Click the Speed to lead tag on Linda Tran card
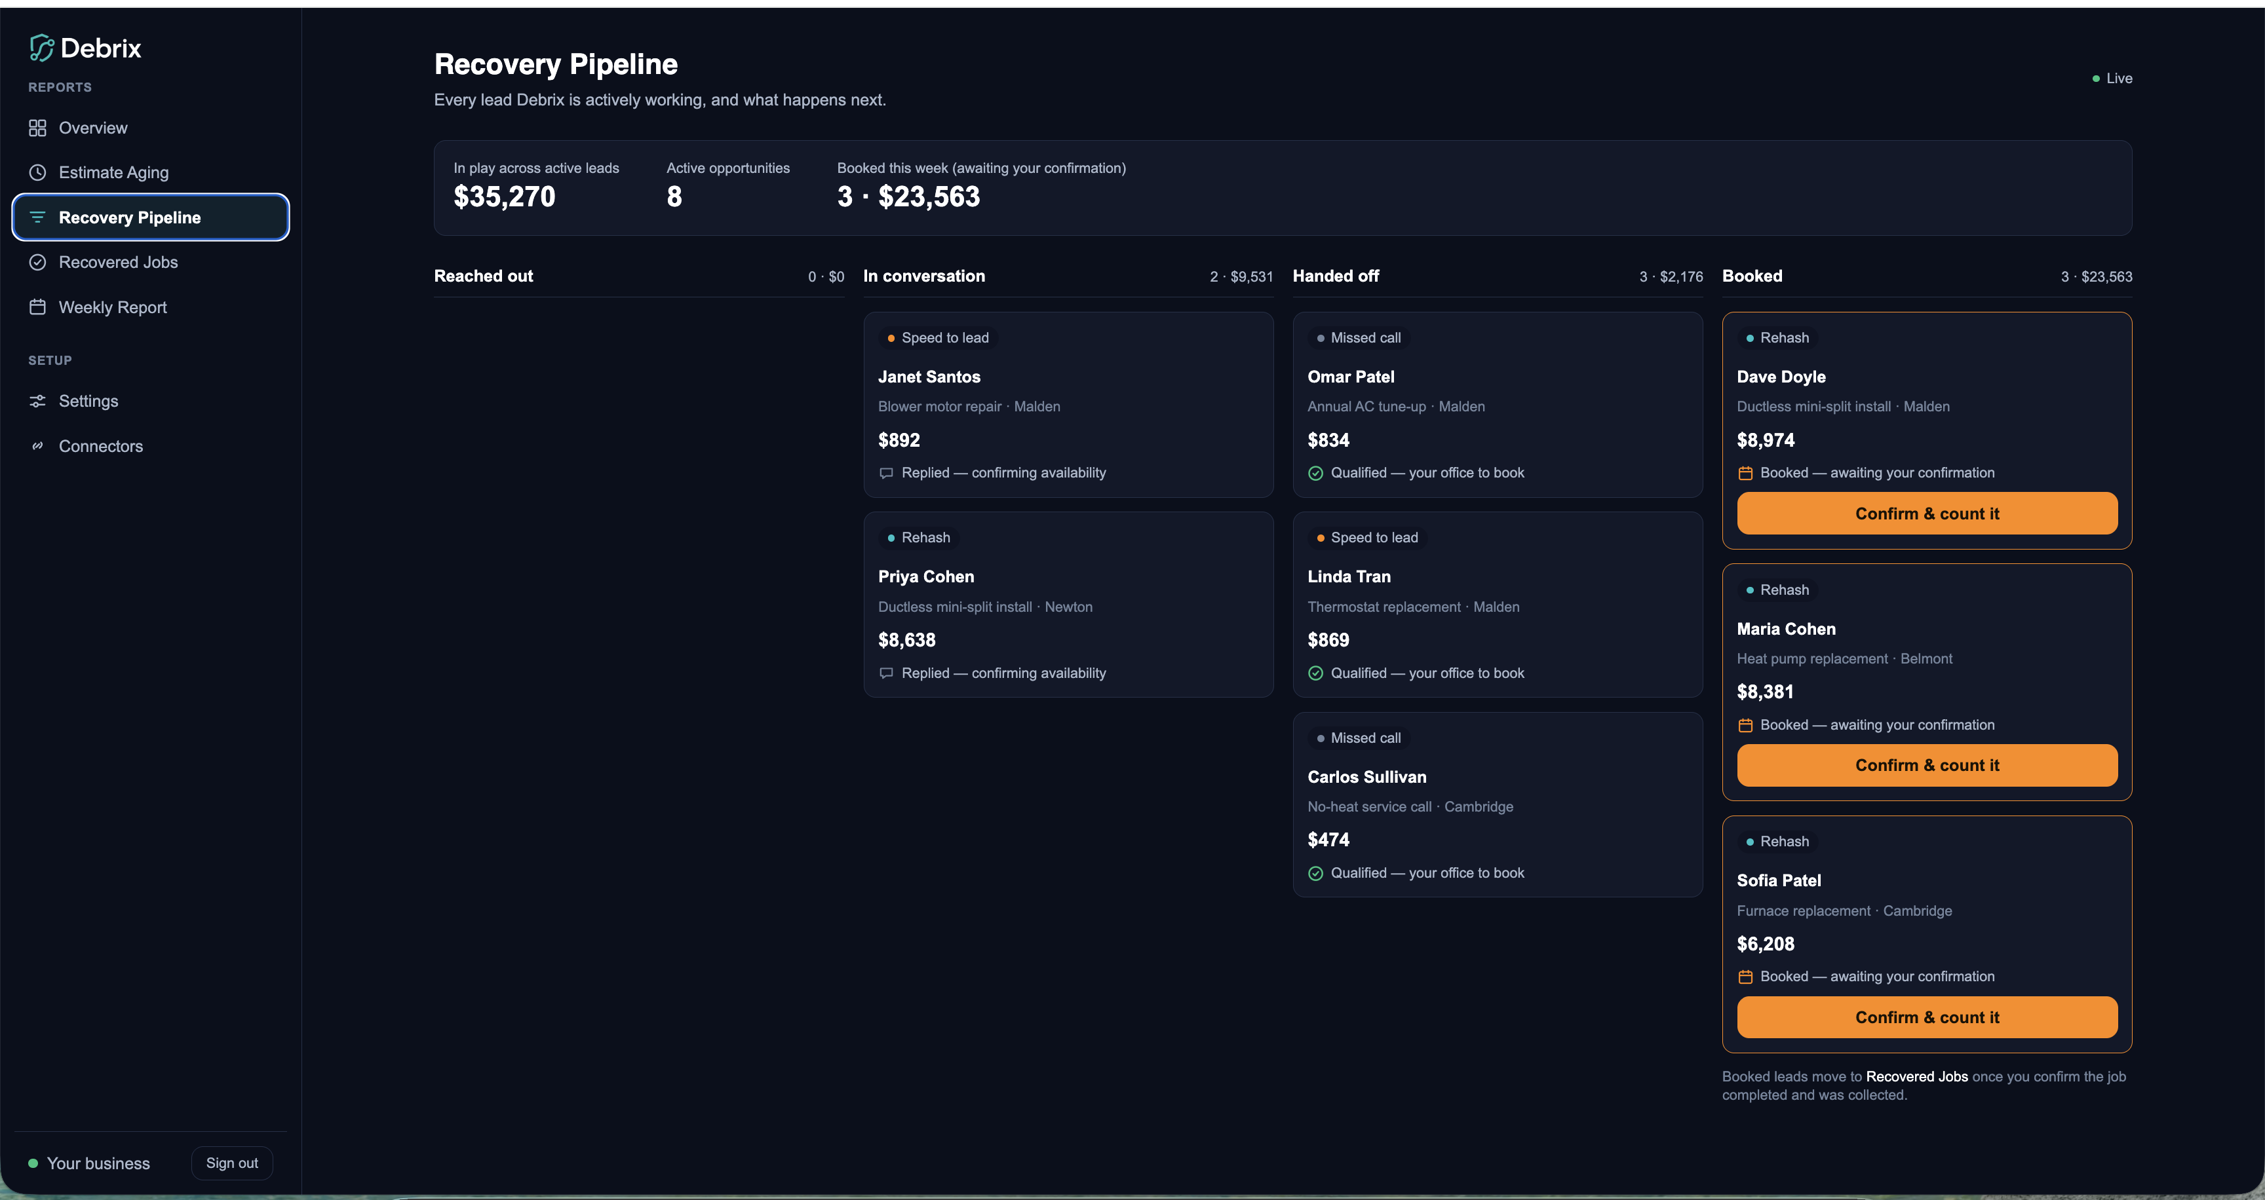Screen dimensions: 2265x1200 point(1367,538)
